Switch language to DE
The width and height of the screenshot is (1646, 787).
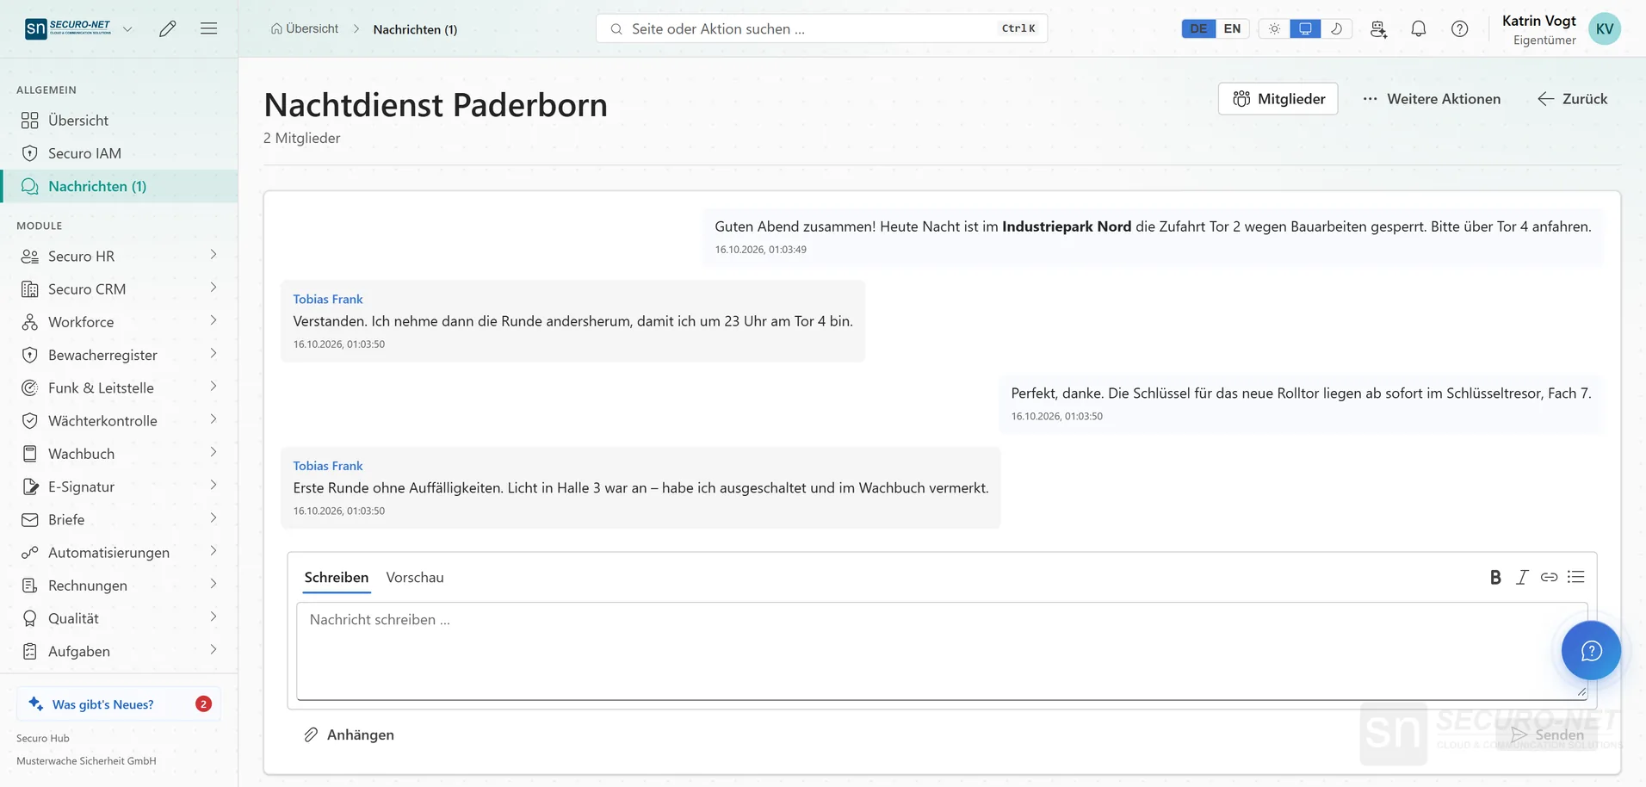coord(1198,28)
